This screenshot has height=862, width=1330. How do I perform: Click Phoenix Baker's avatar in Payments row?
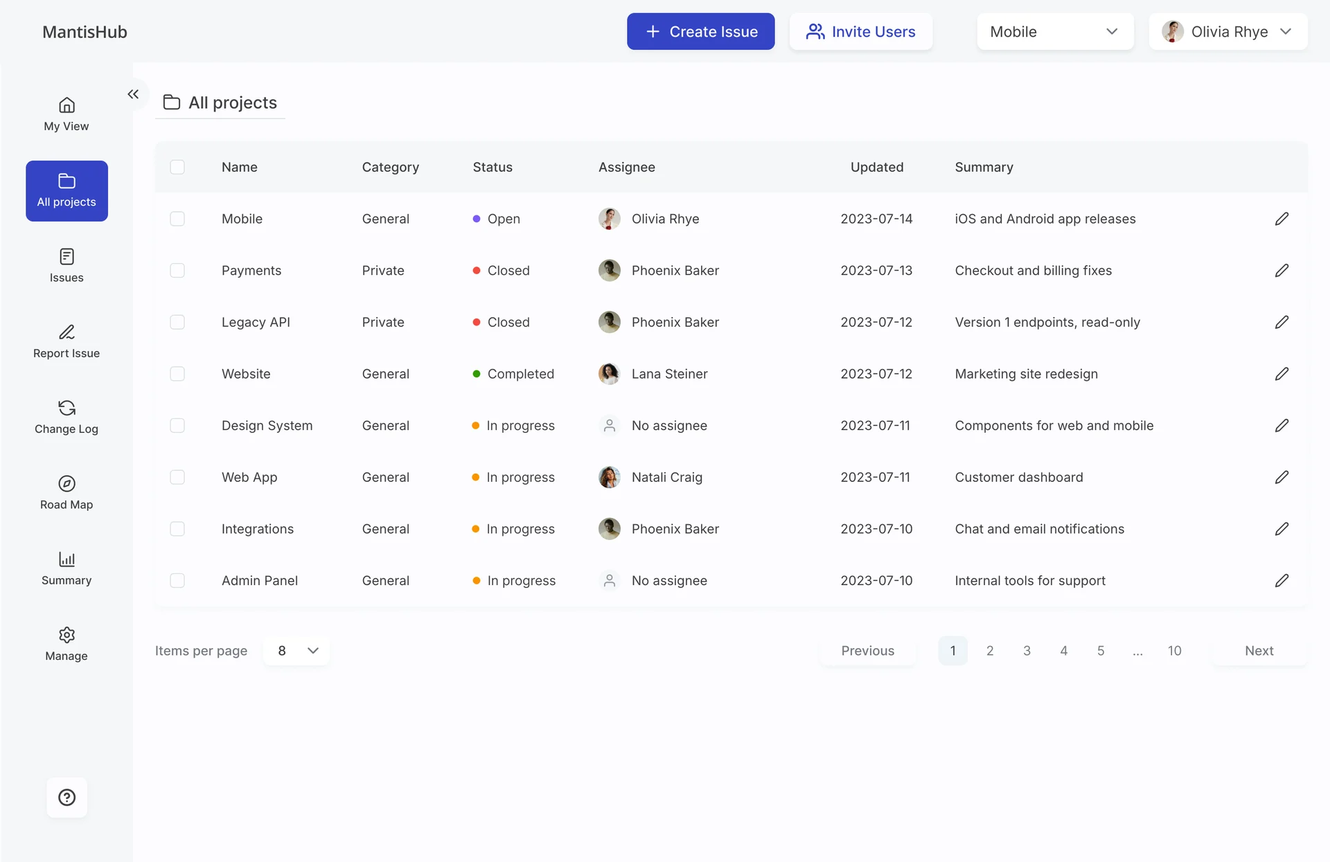609,271
